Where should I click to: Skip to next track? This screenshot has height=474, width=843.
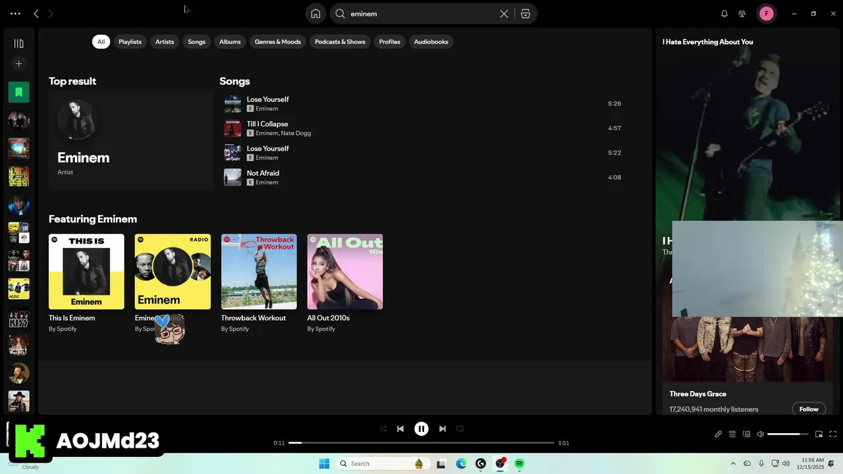pos(443,429)
